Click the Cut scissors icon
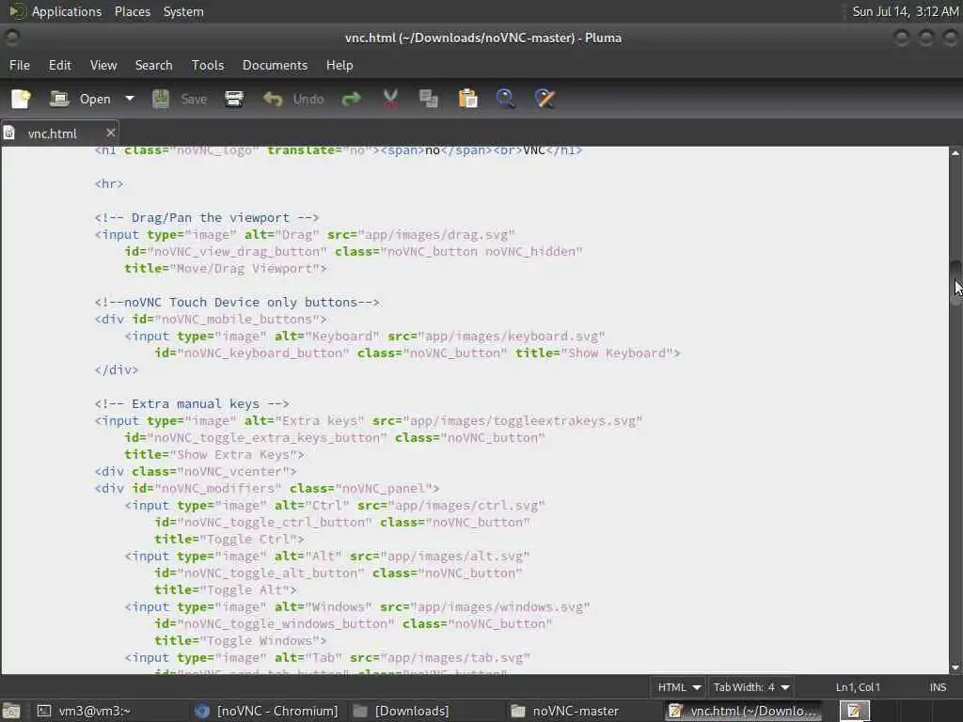The width and height of the screenshot is (963, 722). tap(390, 99)
